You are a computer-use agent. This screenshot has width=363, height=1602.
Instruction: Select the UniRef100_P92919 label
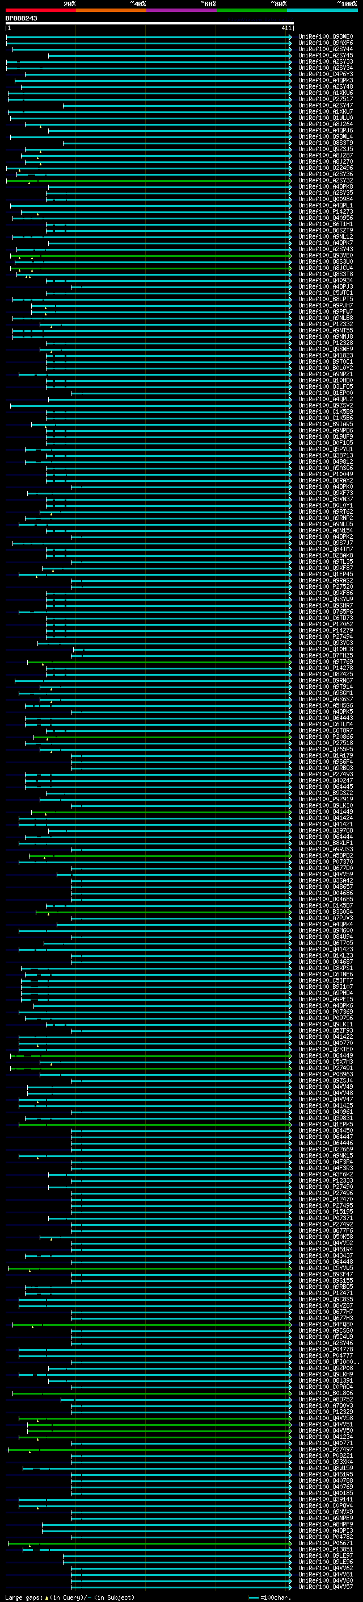(x=325, y=799)
